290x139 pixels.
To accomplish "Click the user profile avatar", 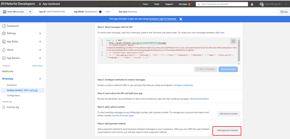I will (x=262, y=4).
